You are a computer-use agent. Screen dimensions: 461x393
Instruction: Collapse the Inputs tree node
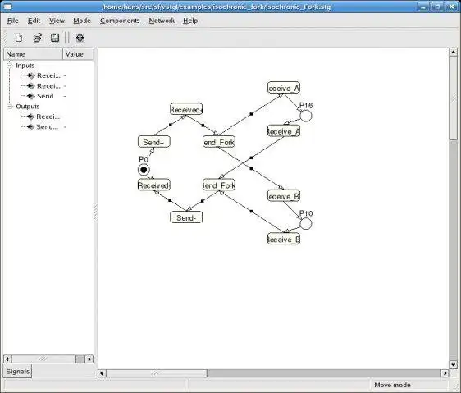pyautogui.click(x=10, y=66)
